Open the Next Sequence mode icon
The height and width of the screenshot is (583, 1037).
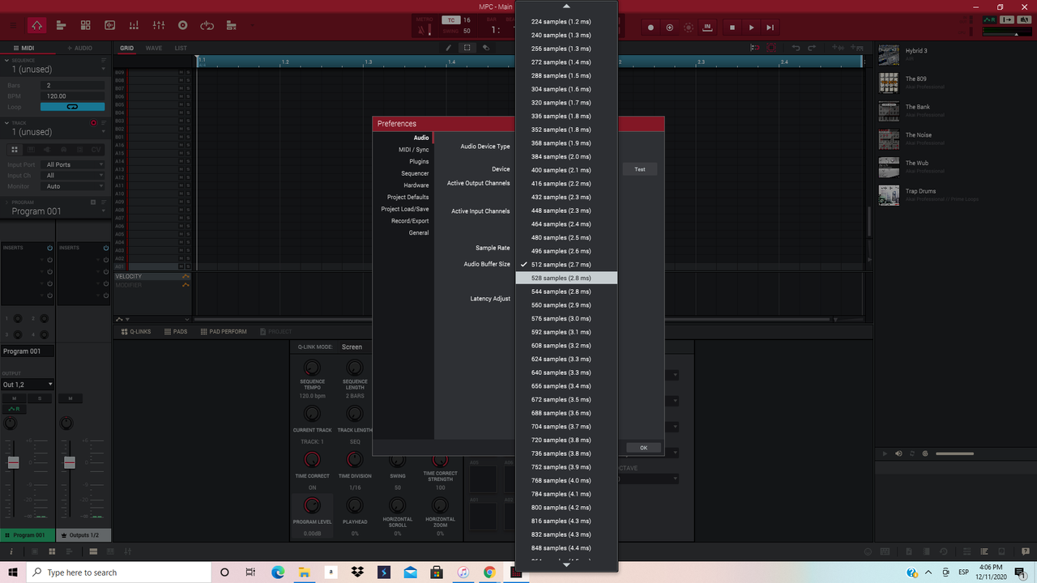tap(232, 27)
